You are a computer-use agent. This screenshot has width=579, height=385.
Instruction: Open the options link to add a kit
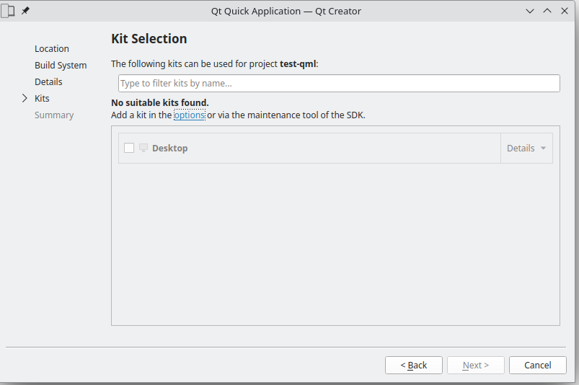pos(190,115)
